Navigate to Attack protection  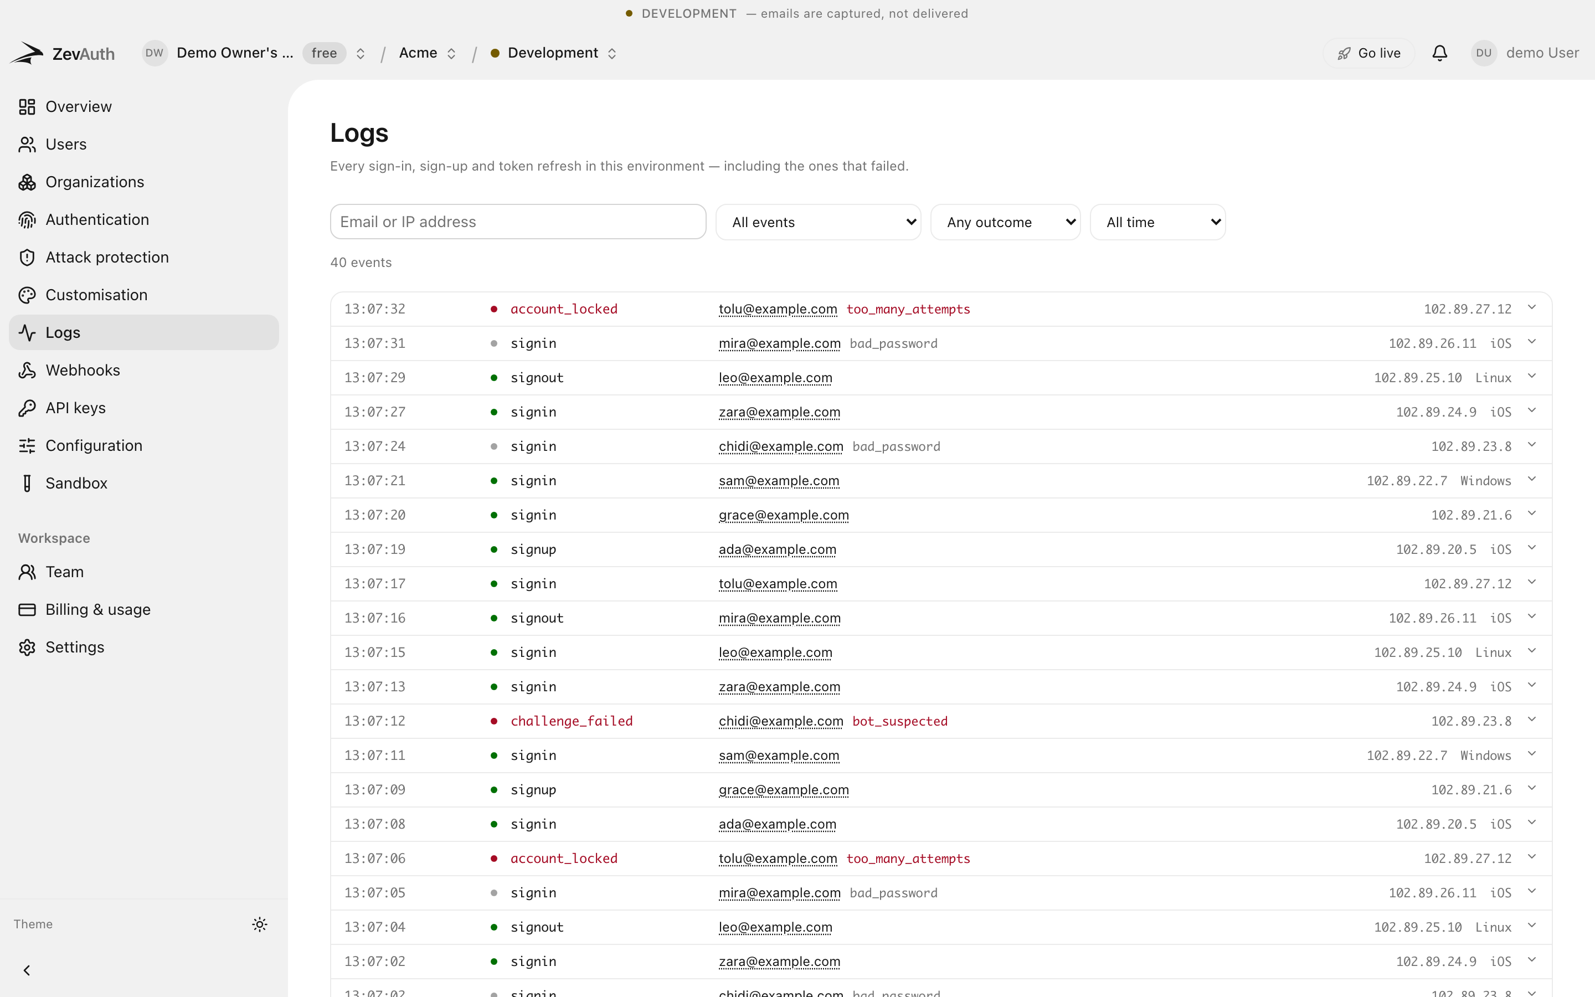143,257
